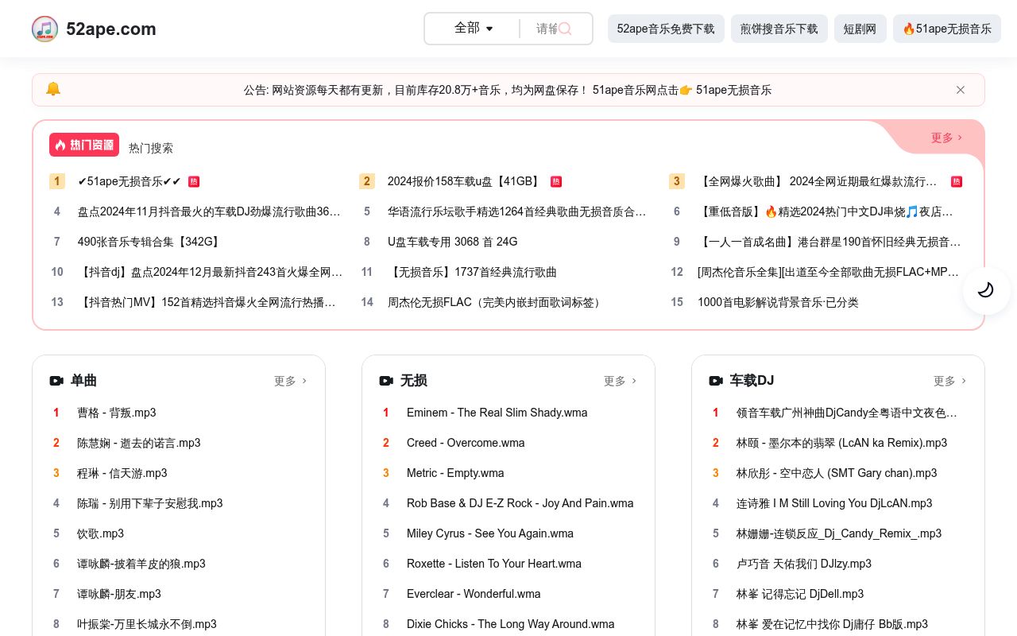Viewport: 1017px width, 636px height.
Task: Open 林姗姗-连锁反应_Dj_Candy_Remix_.mp3
Action: [x=839, y=533]
